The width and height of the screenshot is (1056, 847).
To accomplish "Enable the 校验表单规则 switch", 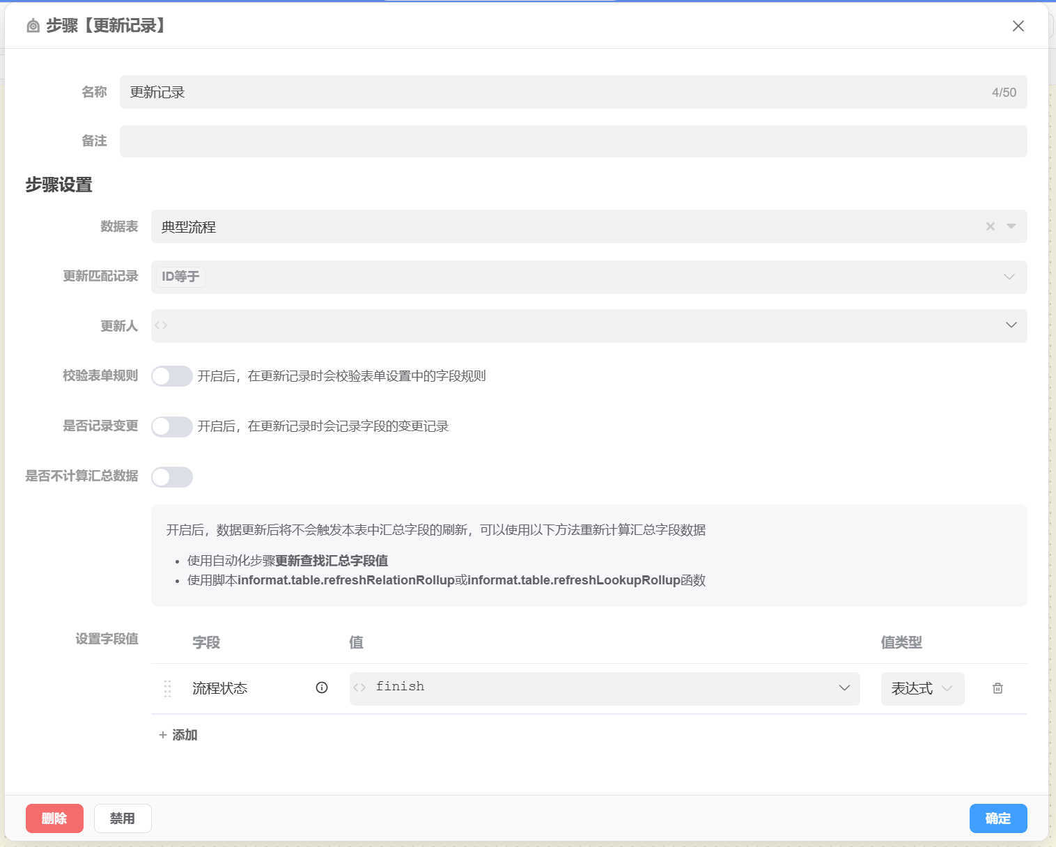I will coord(172,376).
